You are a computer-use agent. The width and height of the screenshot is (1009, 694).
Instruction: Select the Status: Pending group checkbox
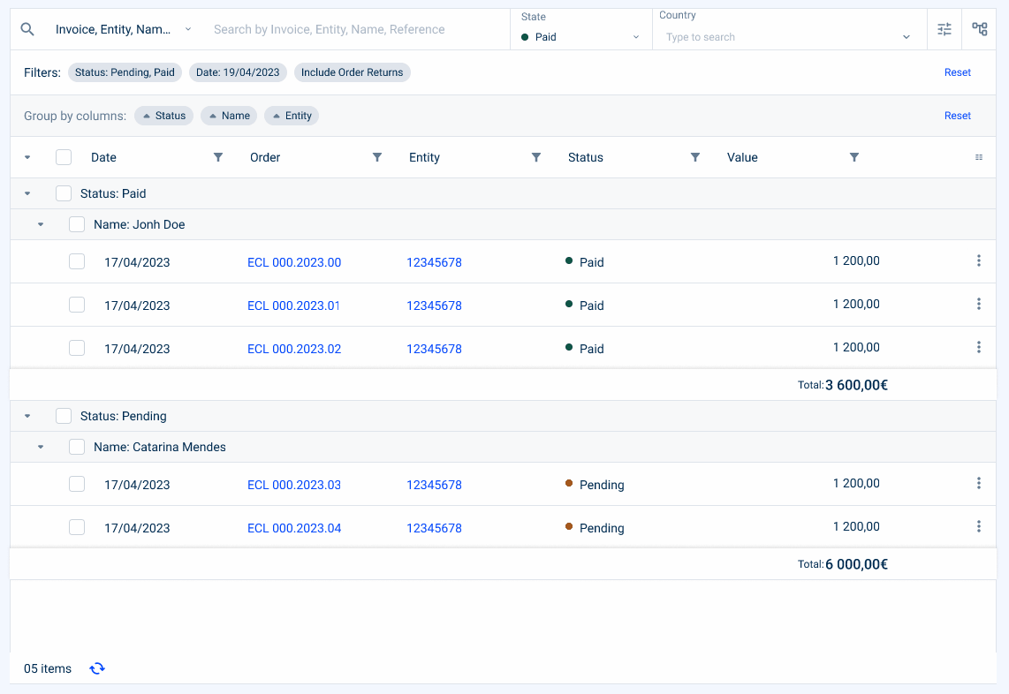(64, 416)
